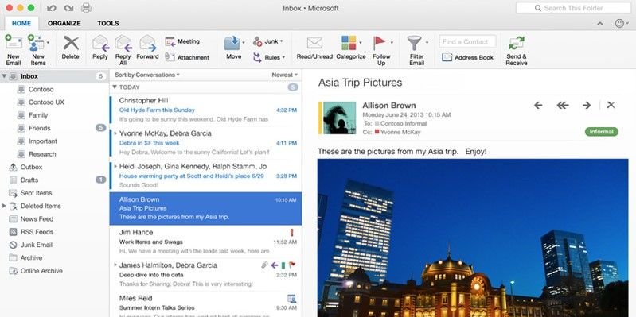Click the Print icon in title bar
Viewport: 636px width, 317px height.
point(86,8)
